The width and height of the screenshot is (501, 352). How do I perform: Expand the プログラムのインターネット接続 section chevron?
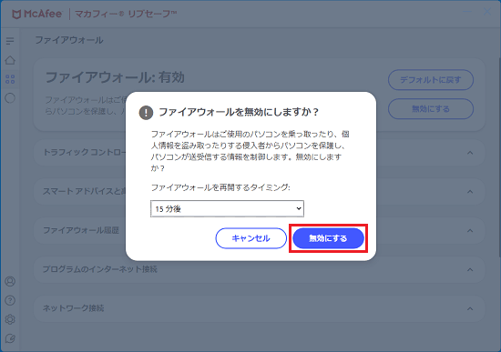[470, 269]
